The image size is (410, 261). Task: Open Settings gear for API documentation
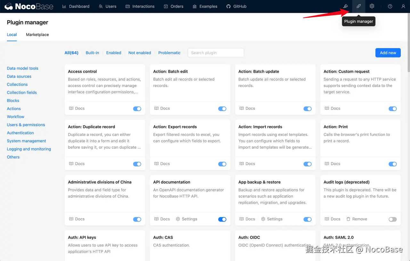(178, 219)
